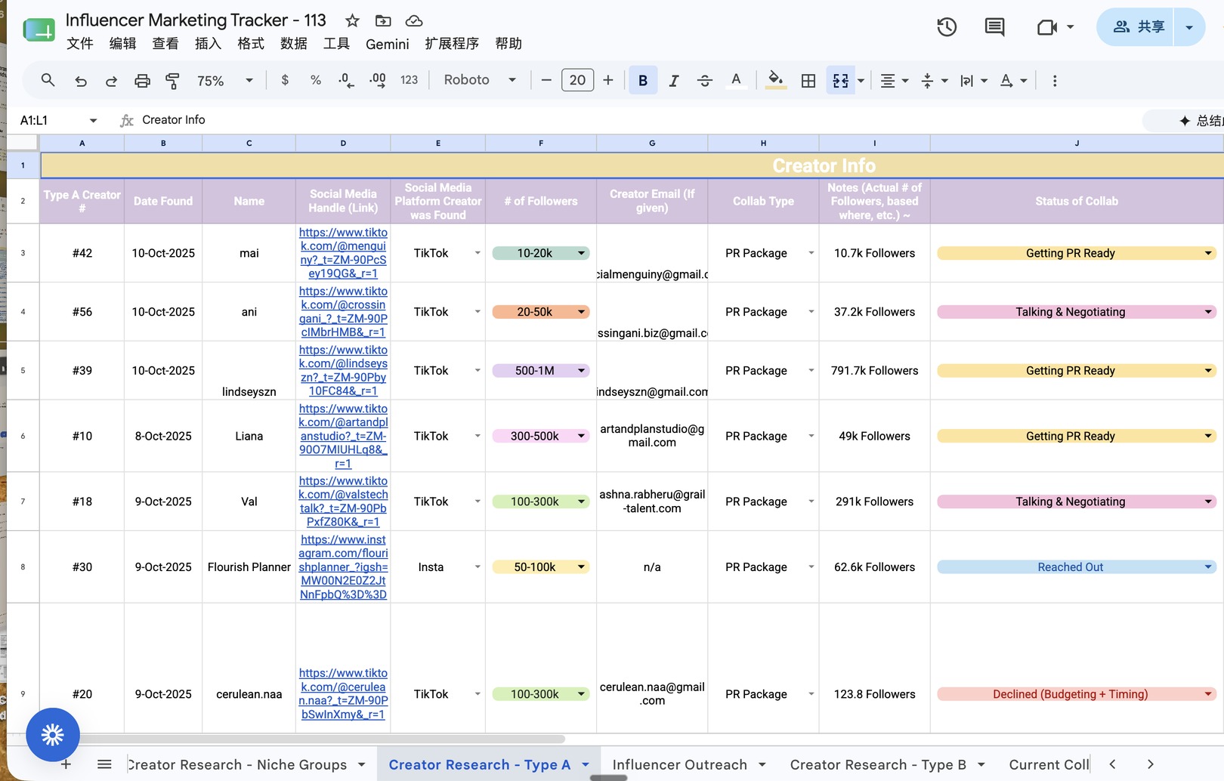
Task: Open the zoom level 75% dropdown
Action: [x=224, y=81]
